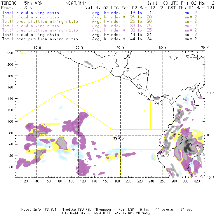Click the "100 W" longitude label
The height and width of the screenshot is (216, 216).
pyautogui.click(x=79, y=48)
